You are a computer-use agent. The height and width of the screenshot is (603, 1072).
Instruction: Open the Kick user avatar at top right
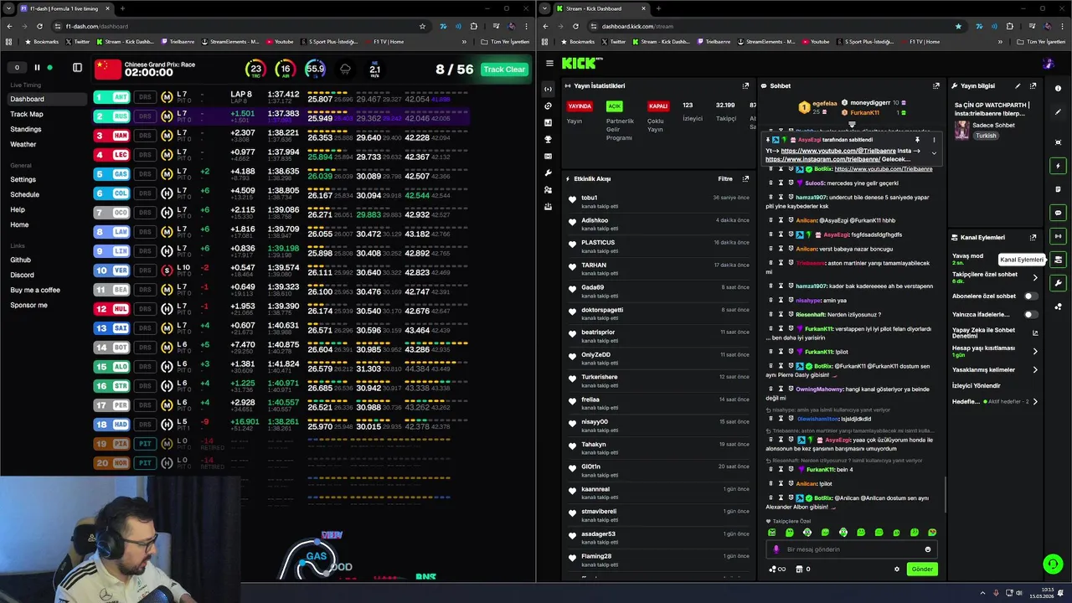(1048, 64)
